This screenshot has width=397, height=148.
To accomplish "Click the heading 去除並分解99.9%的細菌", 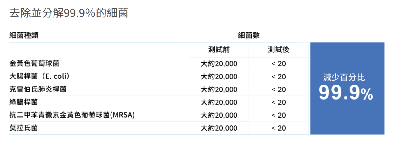I will 69,13.
